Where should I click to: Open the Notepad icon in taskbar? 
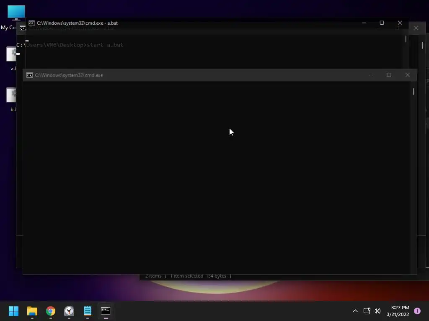[x=88, y=311]
